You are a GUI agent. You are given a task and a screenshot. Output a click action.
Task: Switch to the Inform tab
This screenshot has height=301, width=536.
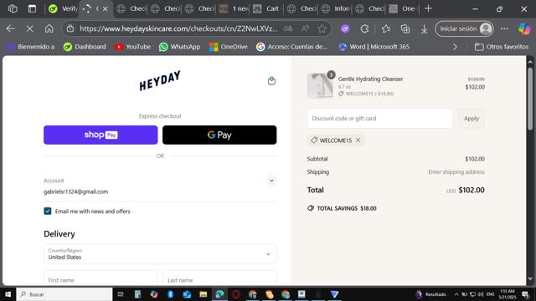[x=335, y=8]
